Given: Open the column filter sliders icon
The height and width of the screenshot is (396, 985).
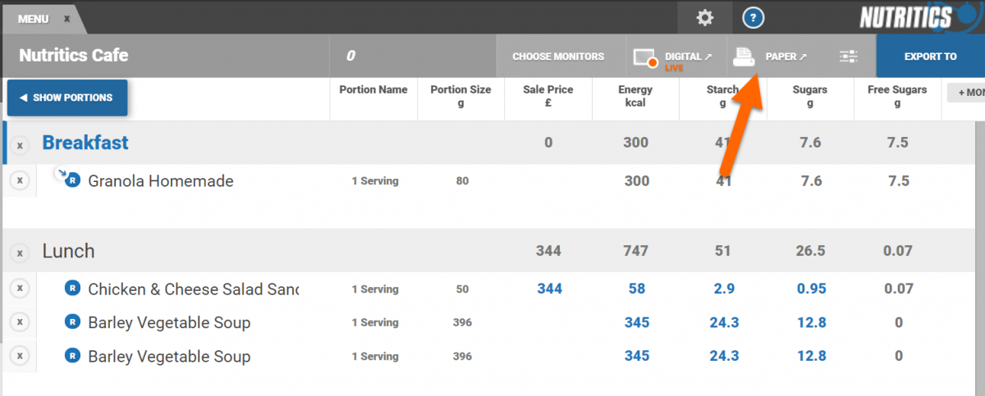Looking at the screenshot, I should (849, 57).
